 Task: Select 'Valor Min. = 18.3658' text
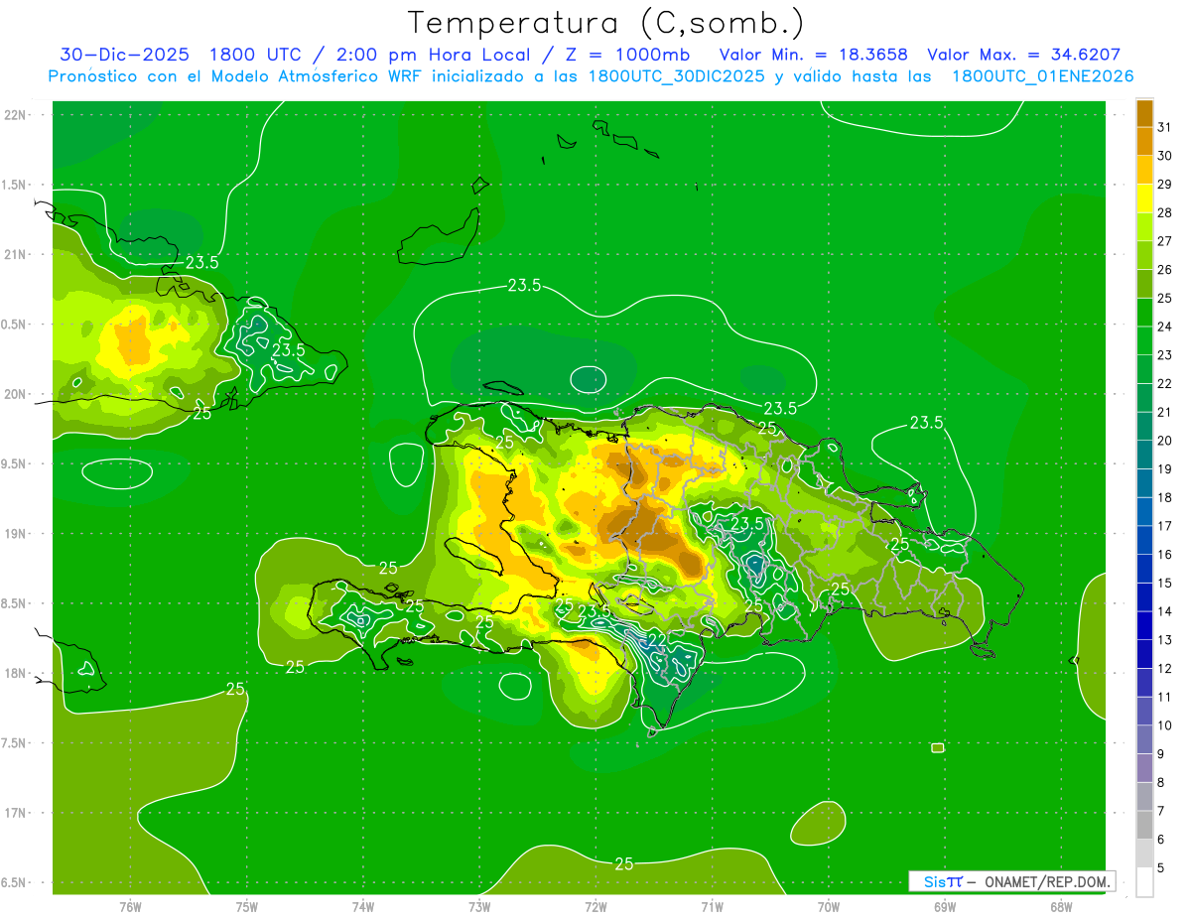(814, 55)
